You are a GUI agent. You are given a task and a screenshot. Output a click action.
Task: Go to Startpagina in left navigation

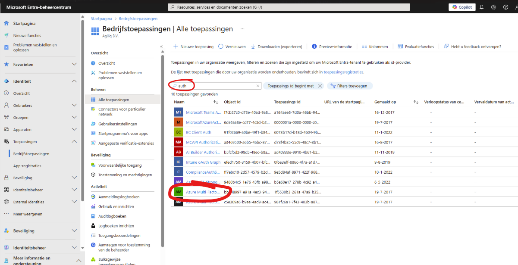(25, 23)
